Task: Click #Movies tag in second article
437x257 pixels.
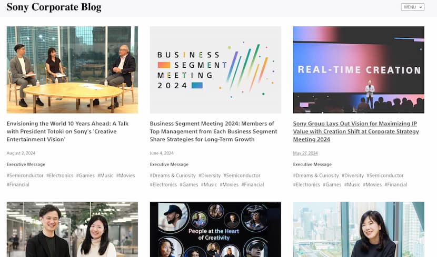Action: (x=229, y=184)
